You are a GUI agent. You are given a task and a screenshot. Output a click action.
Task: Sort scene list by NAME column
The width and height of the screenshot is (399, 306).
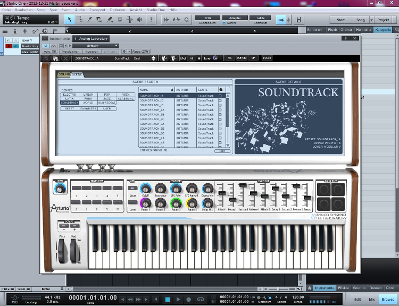point(156,90)
